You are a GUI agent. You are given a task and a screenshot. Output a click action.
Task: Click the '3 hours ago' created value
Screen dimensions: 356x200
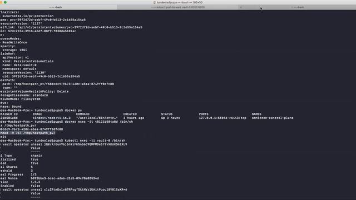(133, 118)
